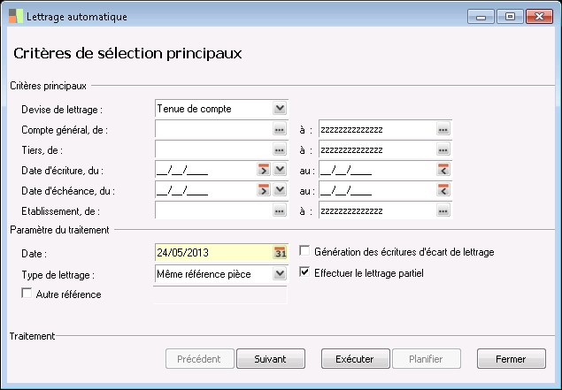Click arrow icon on Date d'échéance start field

coord(264,190)
